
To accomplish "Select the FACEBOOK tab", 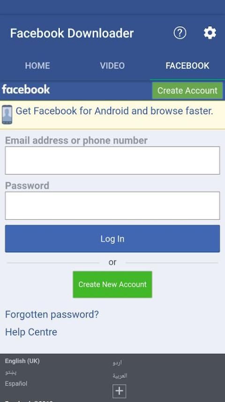I will tap(187, 65).
